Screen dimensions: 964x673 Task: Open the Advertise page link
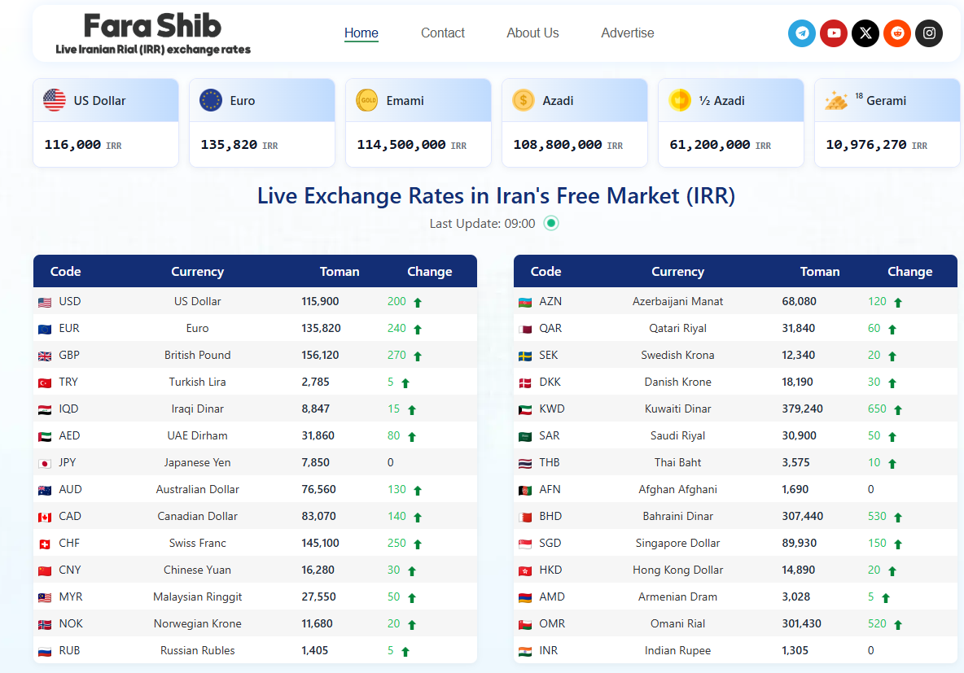[628, 33]
